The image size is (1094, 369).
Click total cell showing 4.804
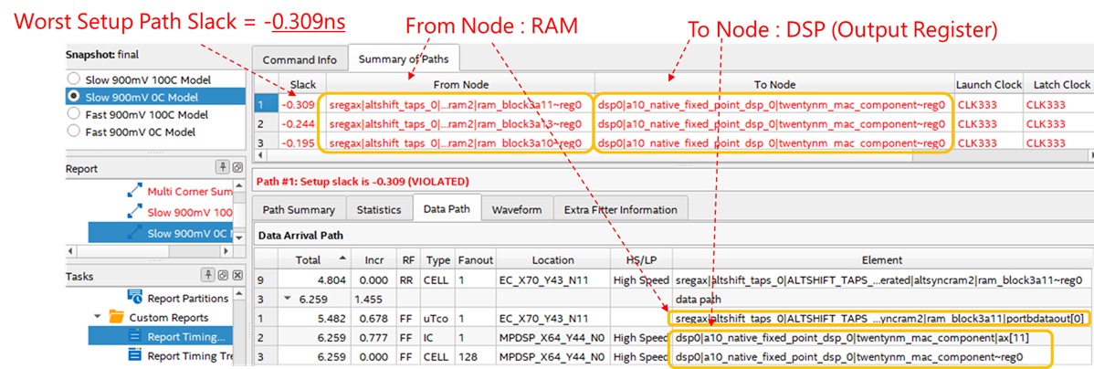point(314,280)
